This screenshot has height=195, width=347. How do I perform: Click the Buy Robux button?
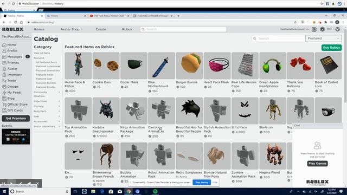tap(331, 48)
